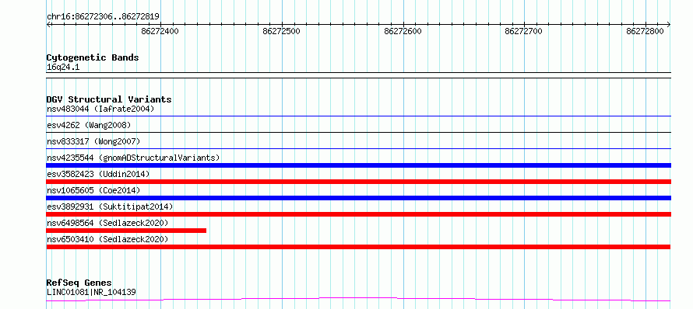Open variant nsv6498564 (Sedlazeck2020) label

point(107,223)
